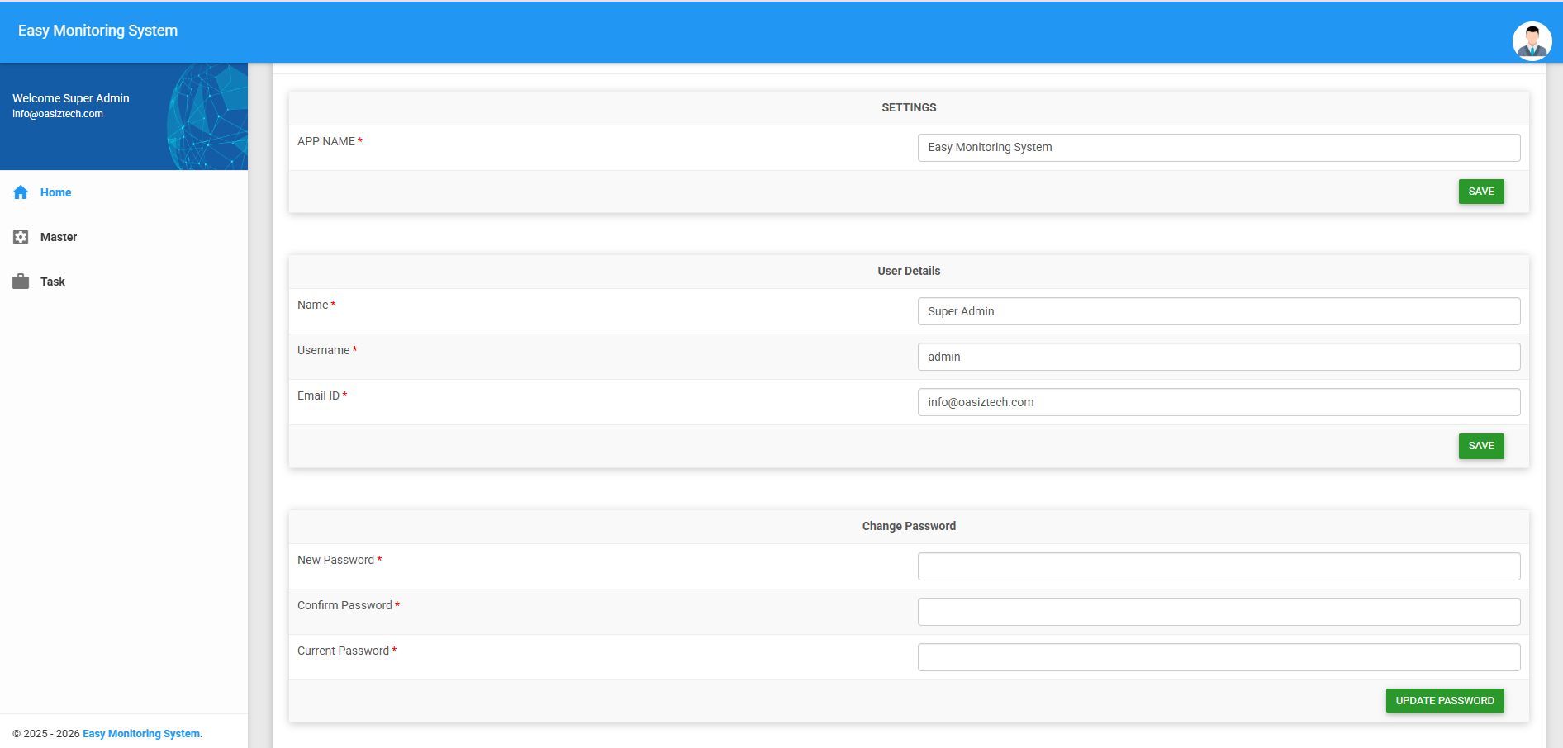The image size is (1563, 748).
Task: Open the Master menu item
Action: click(x=124, y=237)
